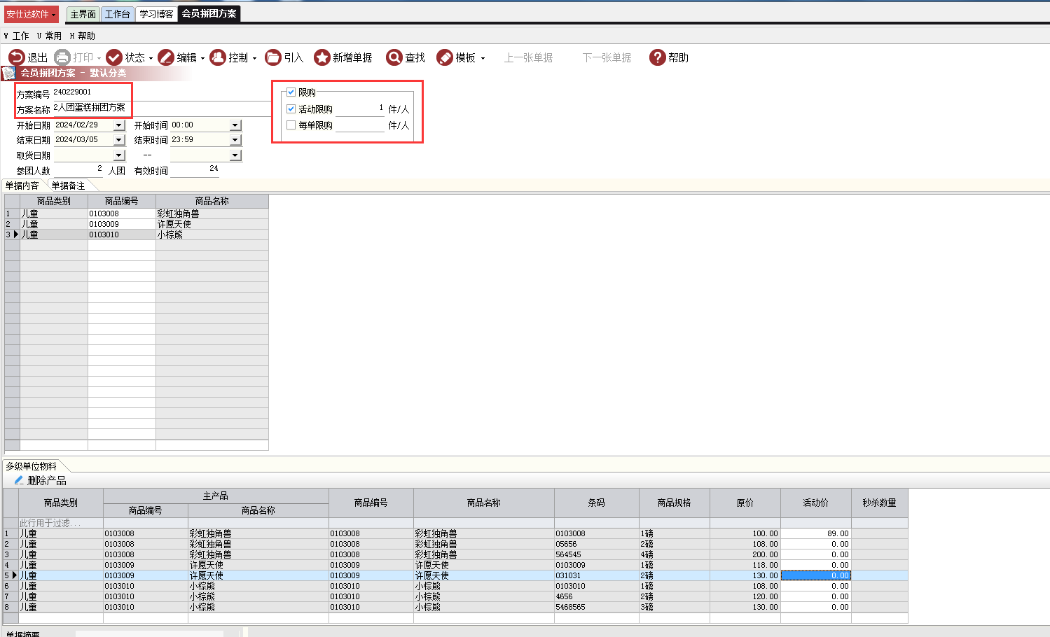Enable the 每单限购 checkbox
The image size is (1050, 637).
tap(291, 125)
